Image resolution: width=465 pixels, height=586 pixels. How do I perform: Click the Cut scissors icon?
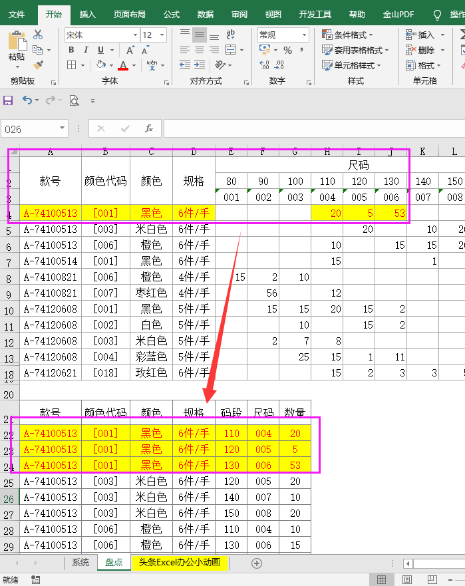[38, 35]
